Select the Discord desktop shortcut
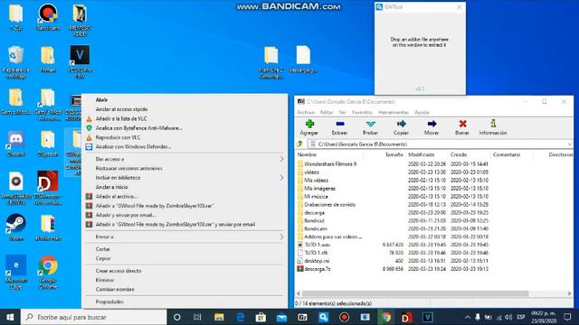 point(15,144)
